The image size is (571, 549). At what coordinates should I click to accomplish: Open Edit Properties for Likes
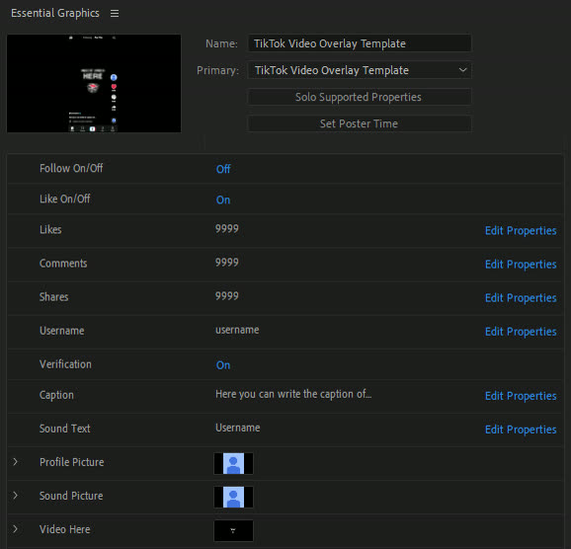coord(521,231)
